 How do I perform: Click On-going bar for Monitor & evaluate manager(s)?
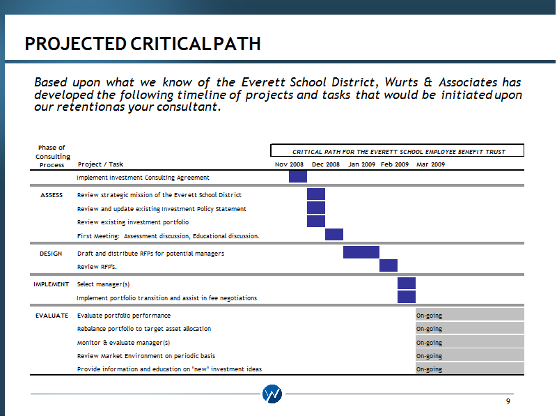pyautogui.click(x=470, y=341)
